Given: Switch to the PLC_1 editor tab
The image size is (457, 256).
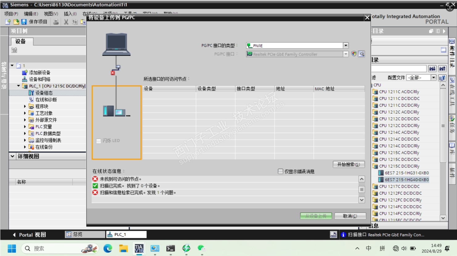Looking at the screenshot, I should pyautogui.click(x=126, y=234).
